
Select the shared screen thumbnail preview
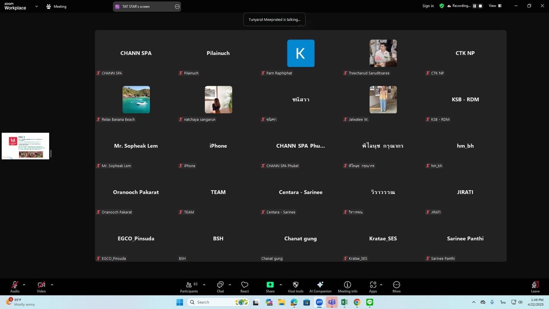(x=25, y=146)
